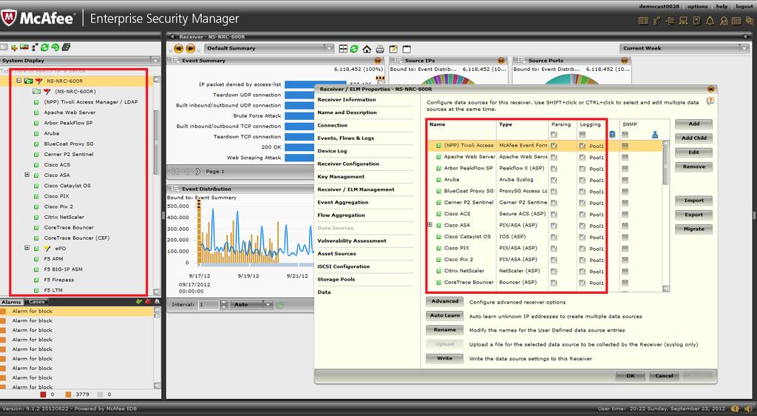Screen dimensions: 757x416
Task: Click the Add Child button
Action: tap(693, 138)
